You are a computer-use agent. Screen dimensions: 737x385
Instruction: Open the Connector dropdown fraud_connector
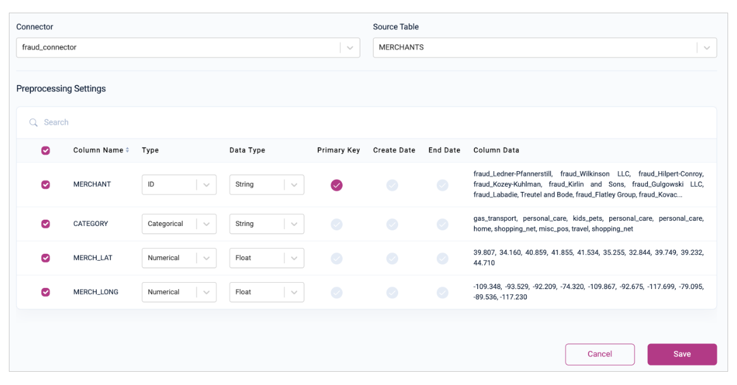click(188, 47)
